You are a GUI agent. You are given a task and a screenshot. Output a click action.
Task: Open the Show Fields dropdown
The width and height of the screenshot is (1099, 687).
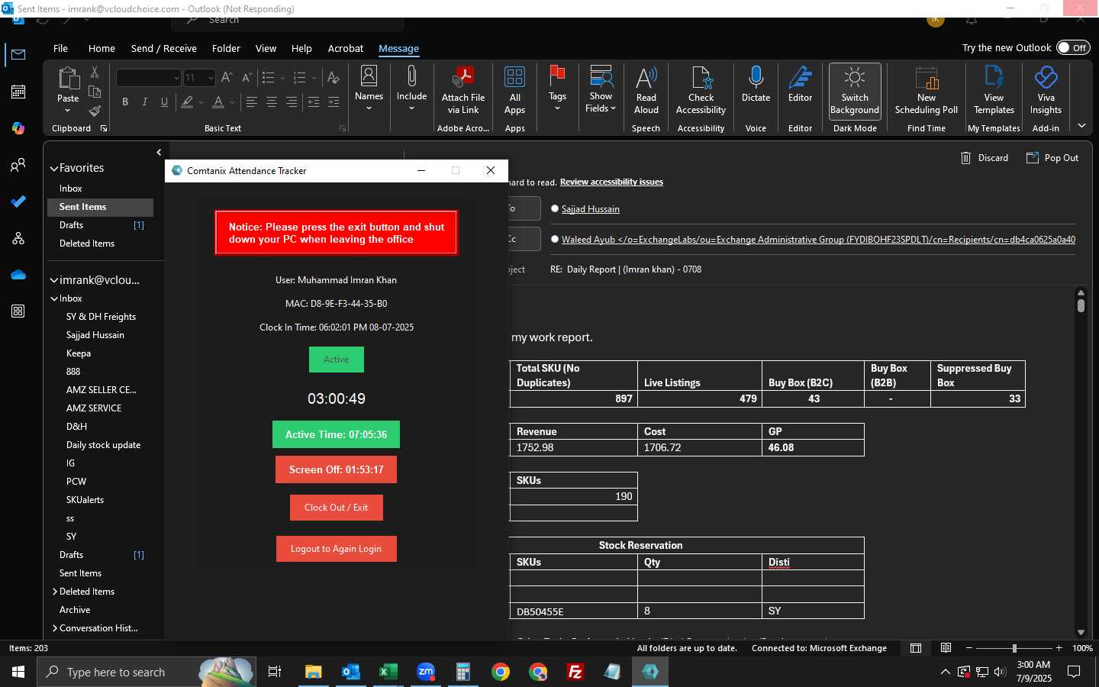[601, 89]
